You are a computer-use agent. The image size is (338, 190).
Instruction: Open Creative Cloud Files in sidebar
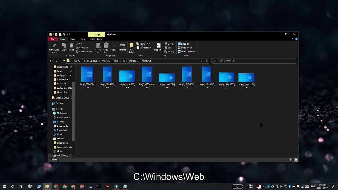(x=62, y=98)
